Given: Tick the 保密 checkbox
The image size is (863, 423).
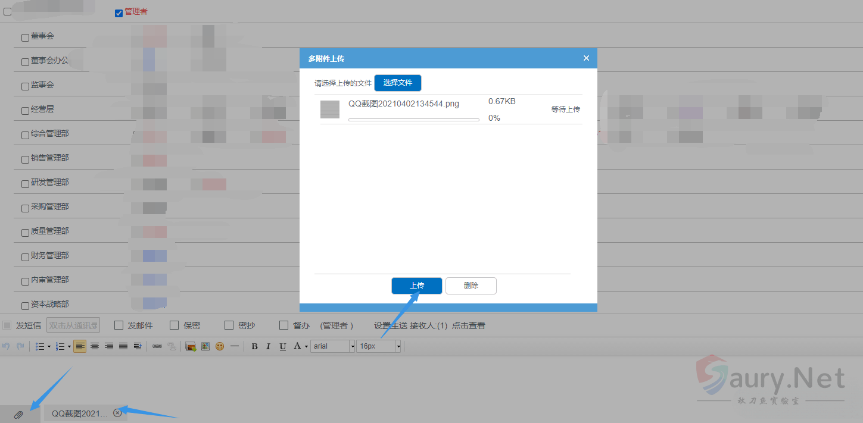Looking at the screenshot, I should pyautogui.click(x=175, y=325).
